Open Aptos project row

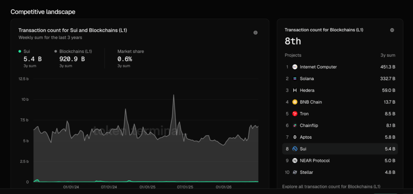pos(340,137)
